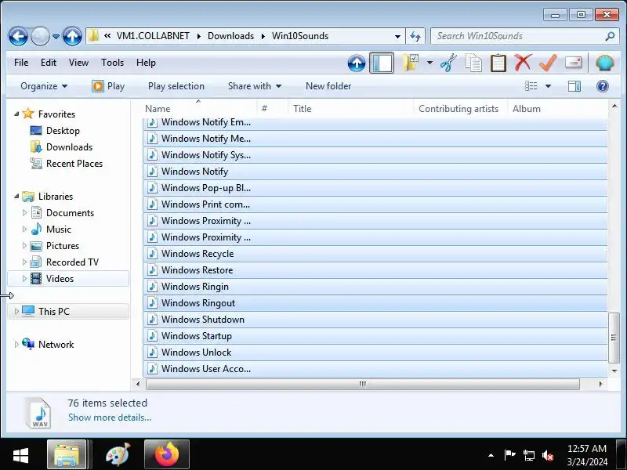
Task: Select the Windows Startup sound file
Action: pos(375,336)
